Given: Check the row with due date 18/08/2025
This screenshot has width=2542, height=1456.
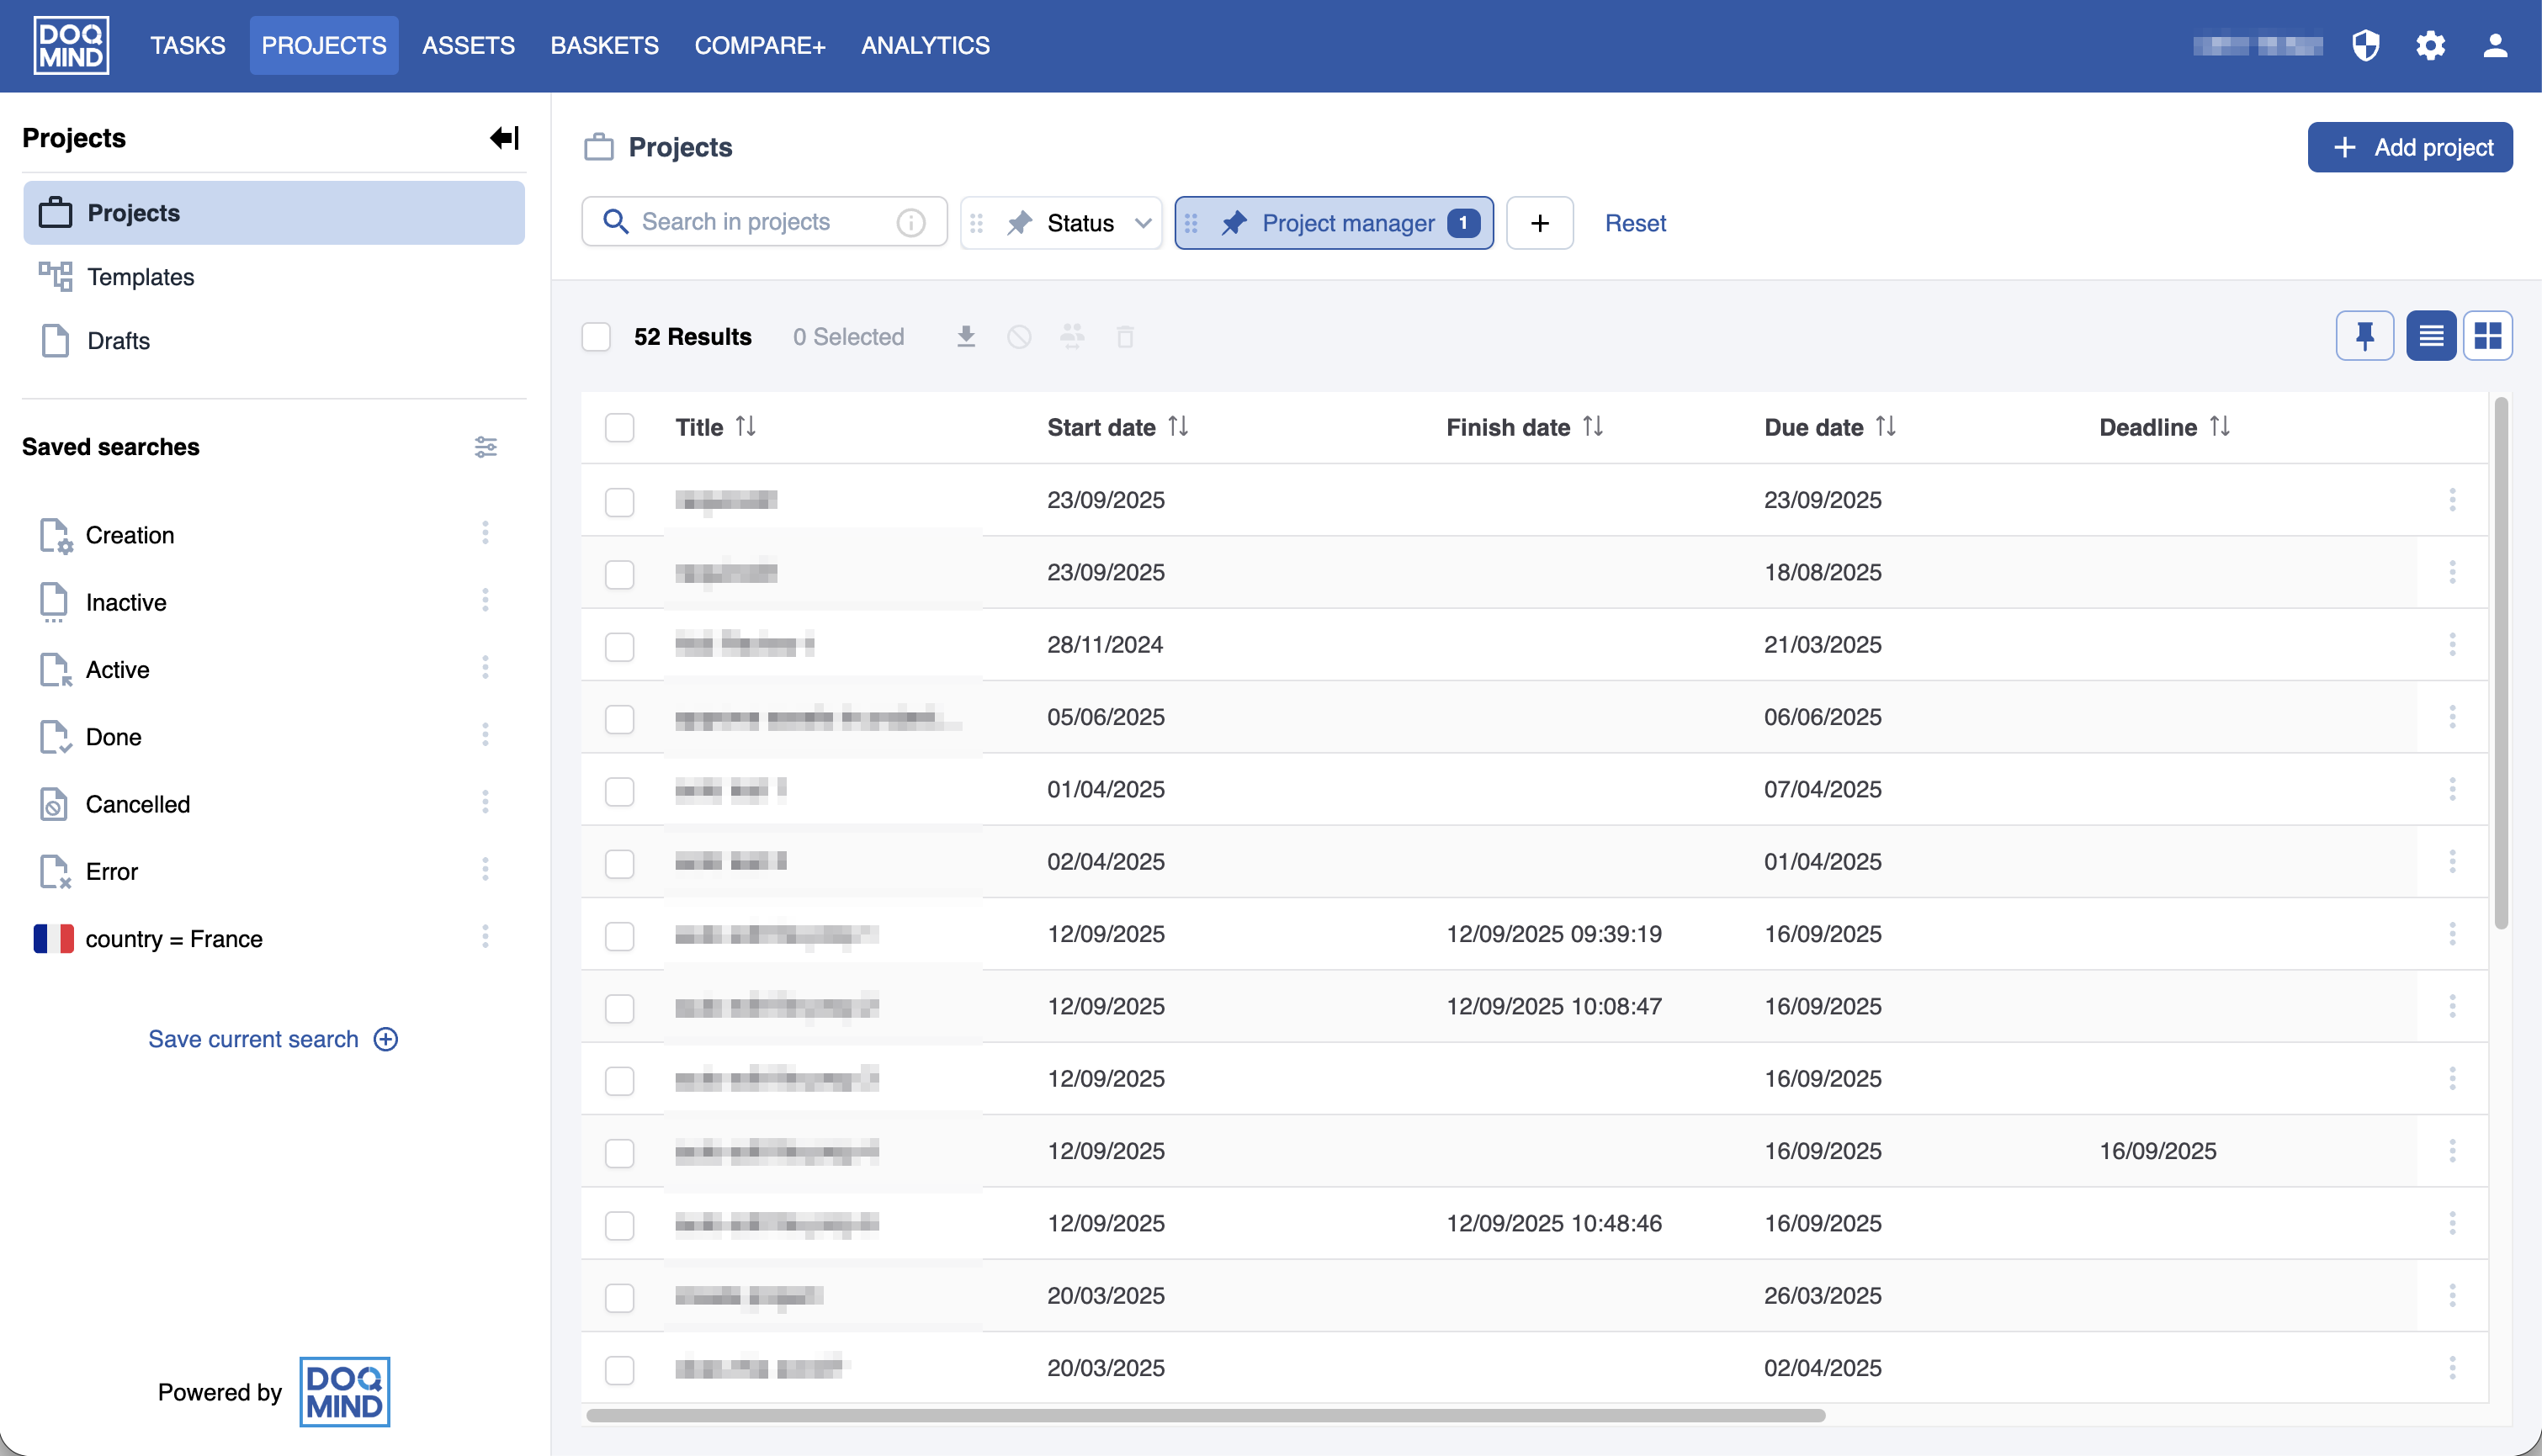Looking at the screenshot, I should click(x=619, y=574).
